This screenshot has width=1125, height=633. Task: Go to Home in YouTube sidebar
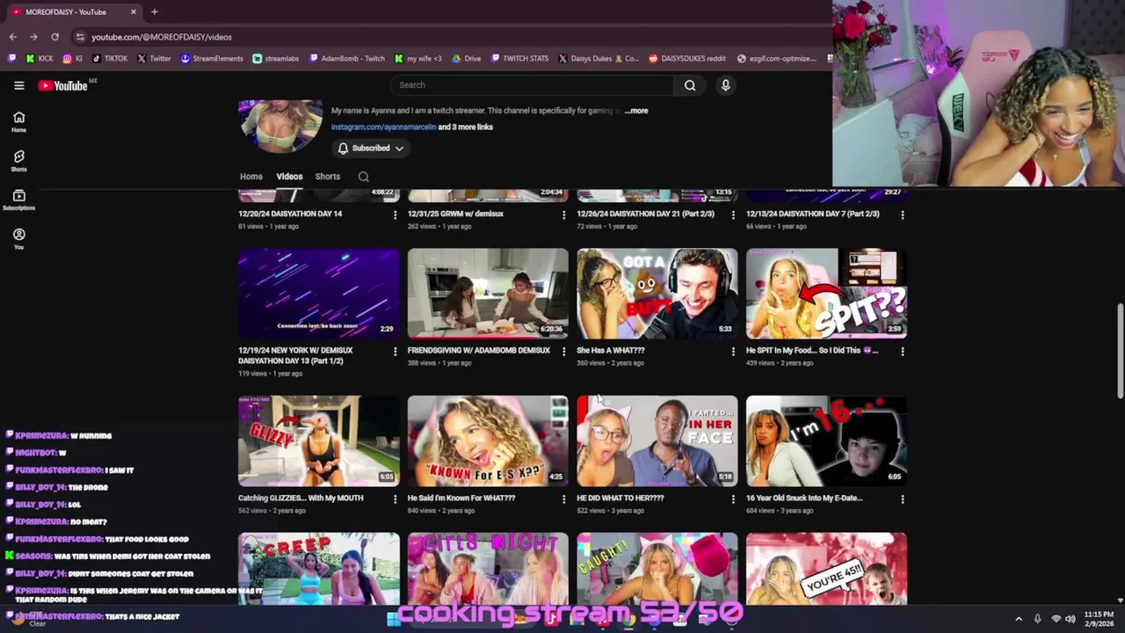(18, 121)
